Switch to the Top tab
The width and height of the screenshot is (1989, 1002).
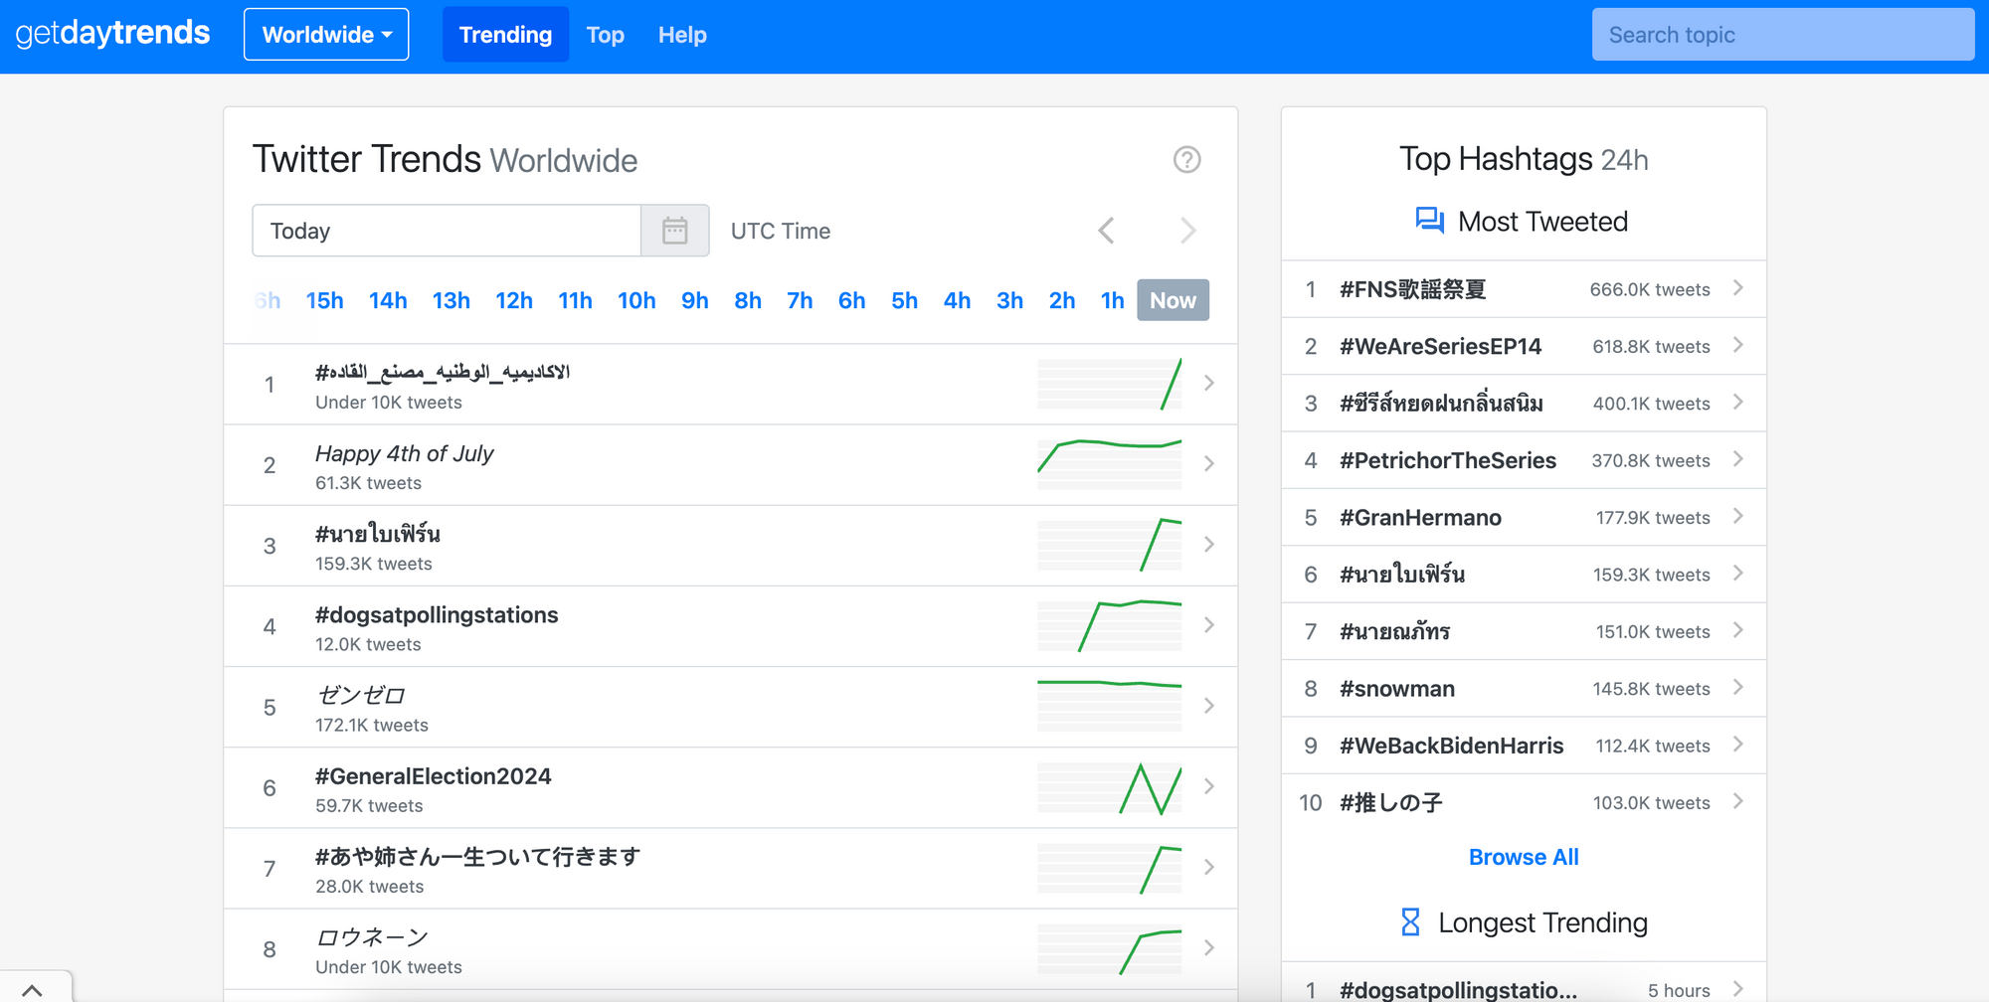pos(605,34)
